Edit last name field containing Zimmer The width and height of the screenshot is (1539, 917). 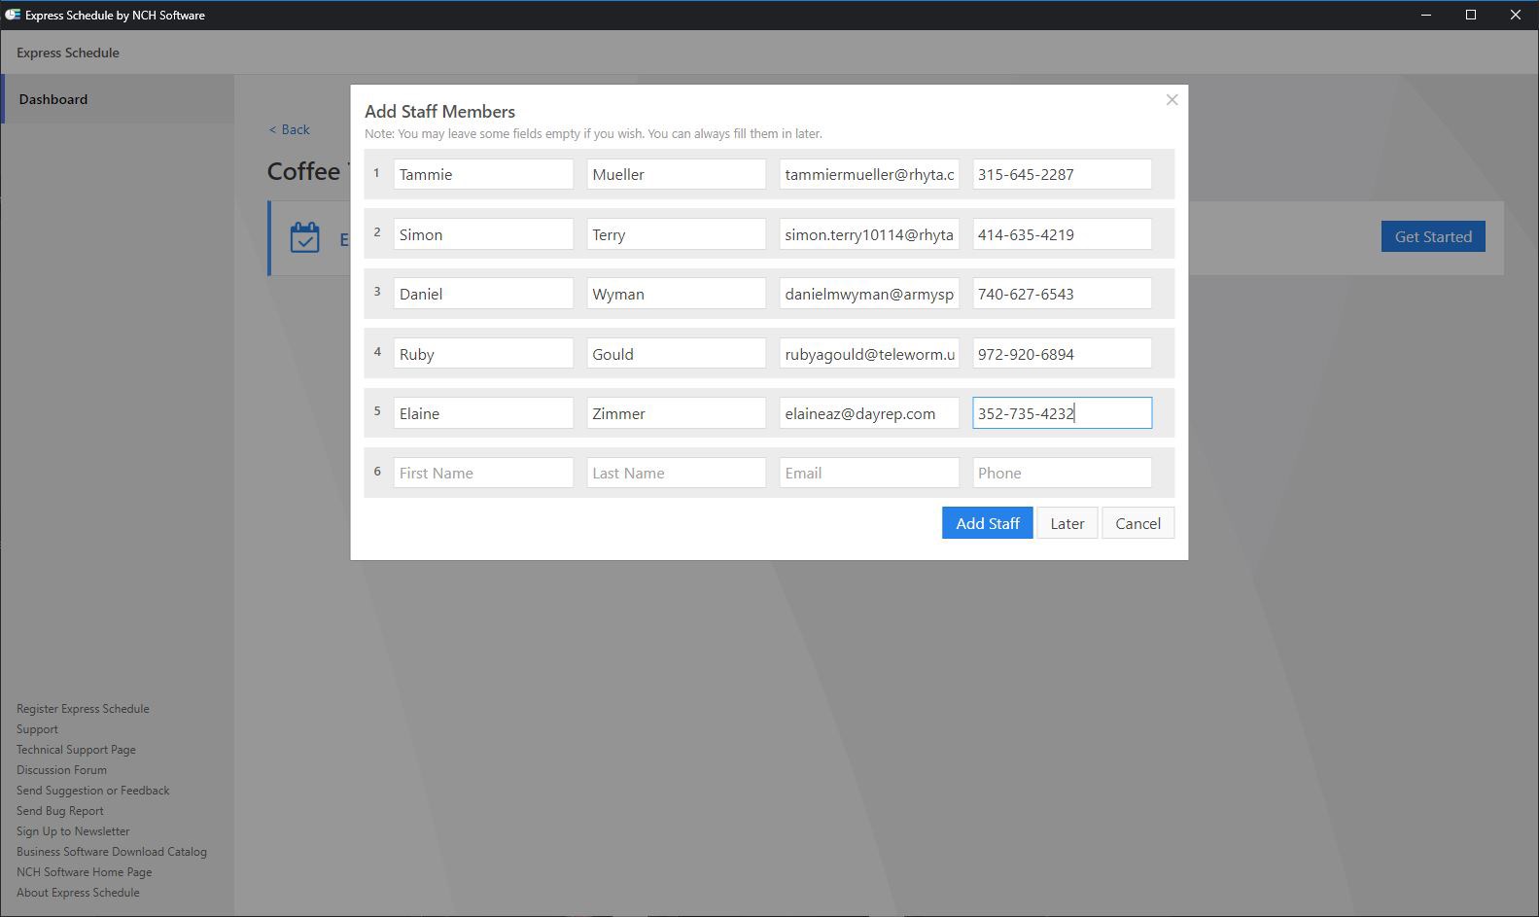tap(676, 413)
